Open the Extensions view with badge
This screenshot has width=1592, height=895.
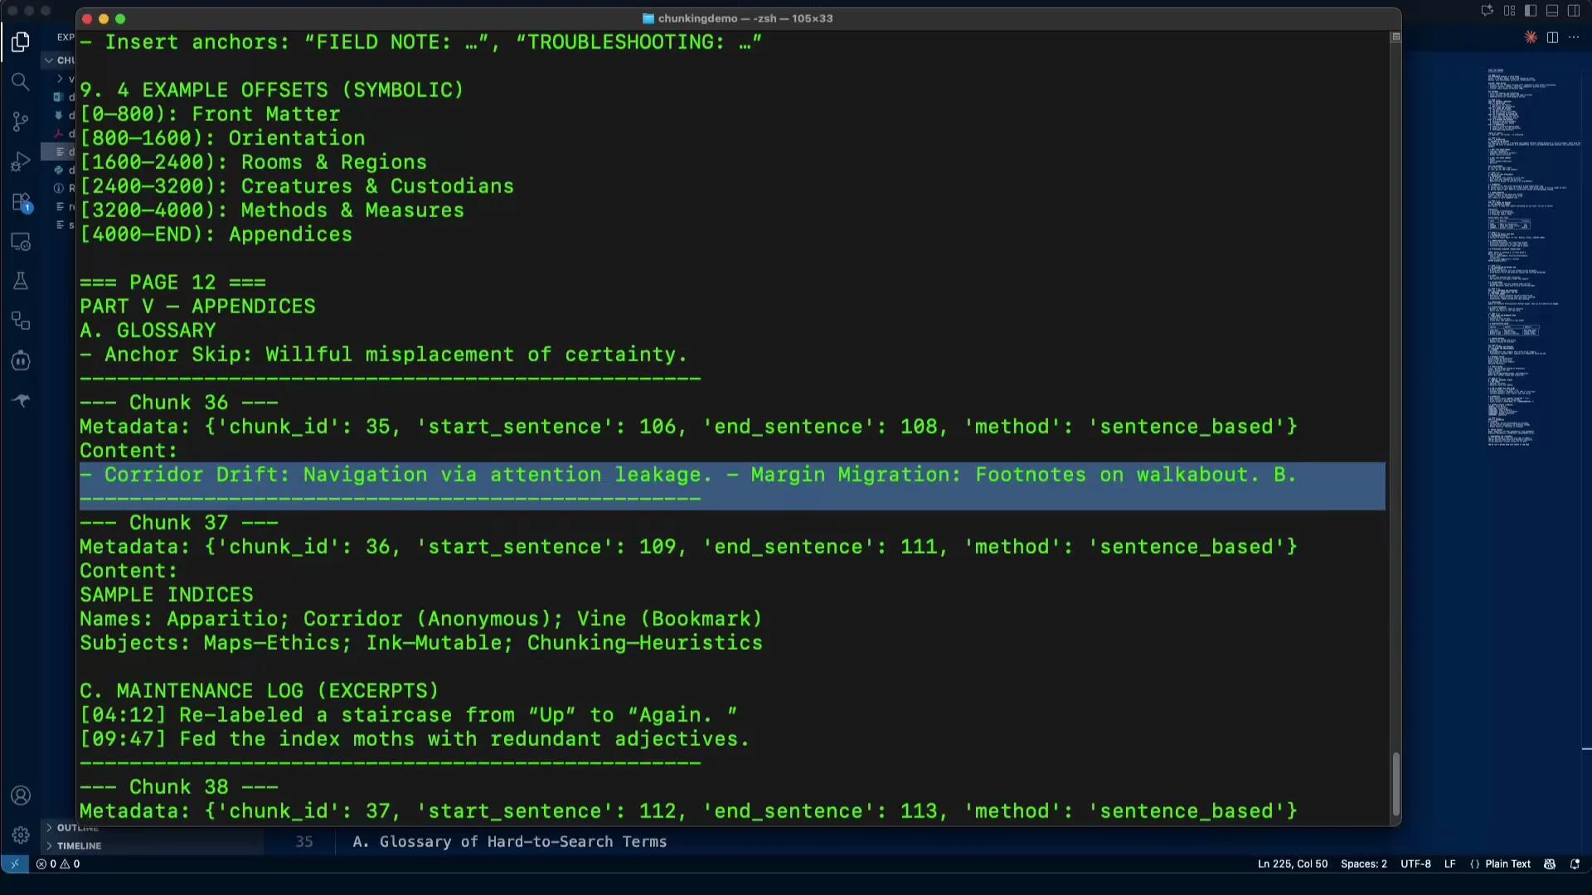[21, 202]
